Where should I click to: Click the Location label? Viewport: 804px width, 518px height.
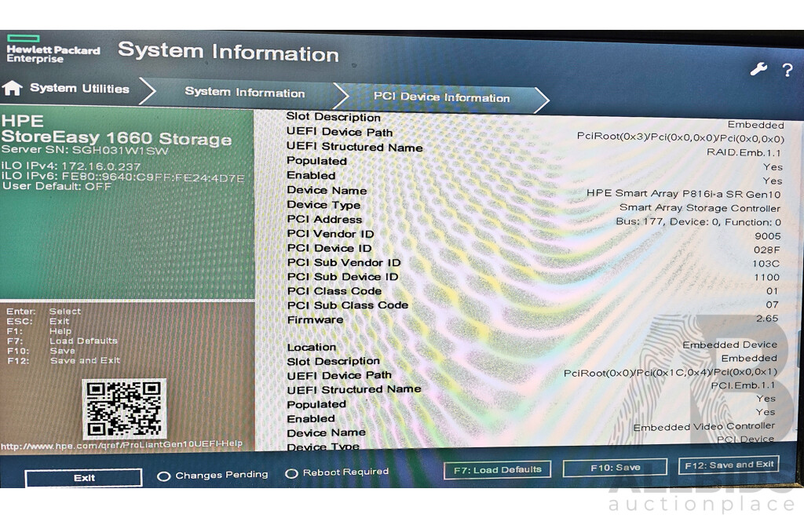pyautogui.click(x=312, y=347)
